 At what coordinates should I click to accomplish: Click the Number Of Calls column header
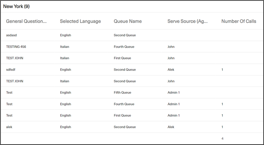click(x=239, y=21)
